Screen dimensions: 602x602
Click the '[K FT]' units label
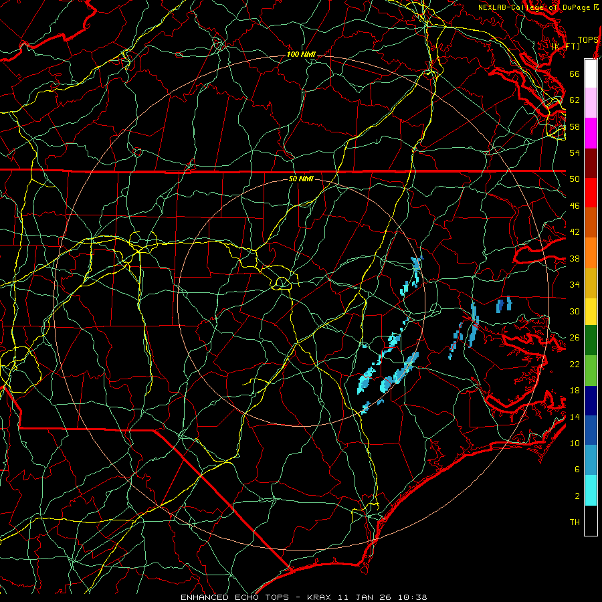pyautogui.click(x=565, y=46)
